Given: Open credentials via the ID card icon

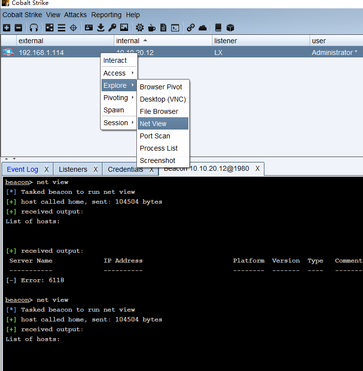Looking at the screenshot, I should click(89, 27).
